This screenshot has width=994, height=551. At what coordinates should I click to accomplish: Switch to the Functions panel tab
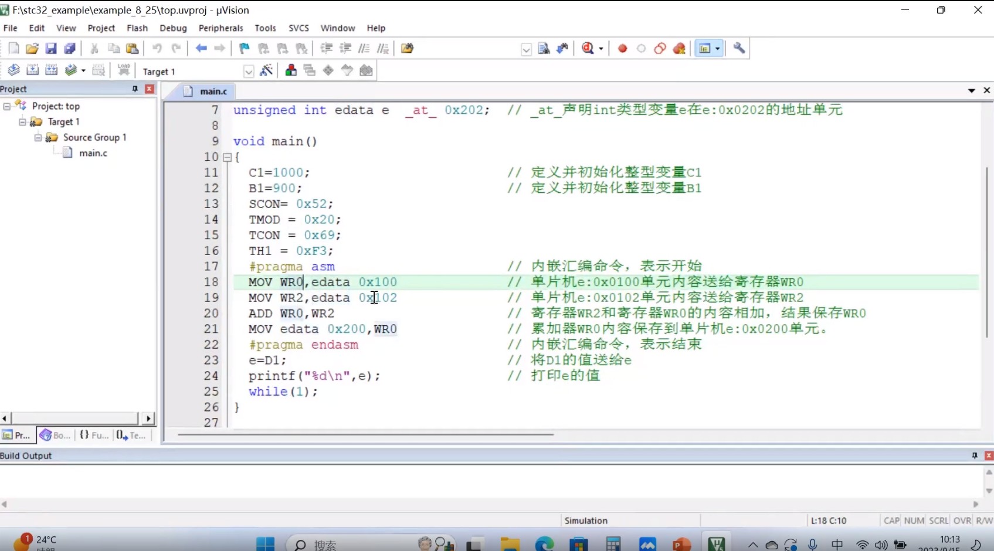(94, 436)
